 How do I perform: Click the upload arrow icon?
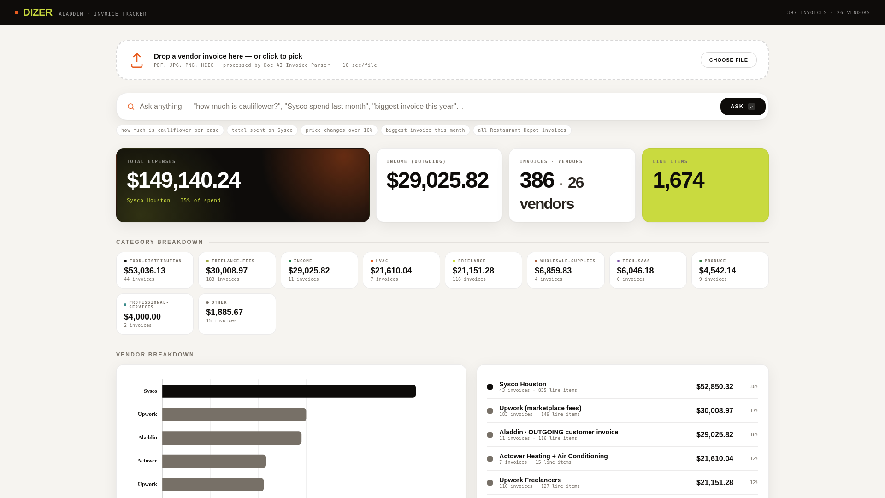coord(137,60)
